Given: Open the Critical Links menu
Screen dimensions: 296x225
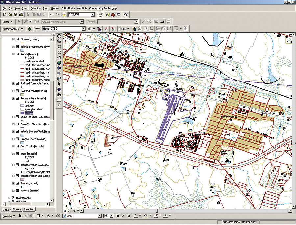Looking at the screenshot, I should 68,8.
